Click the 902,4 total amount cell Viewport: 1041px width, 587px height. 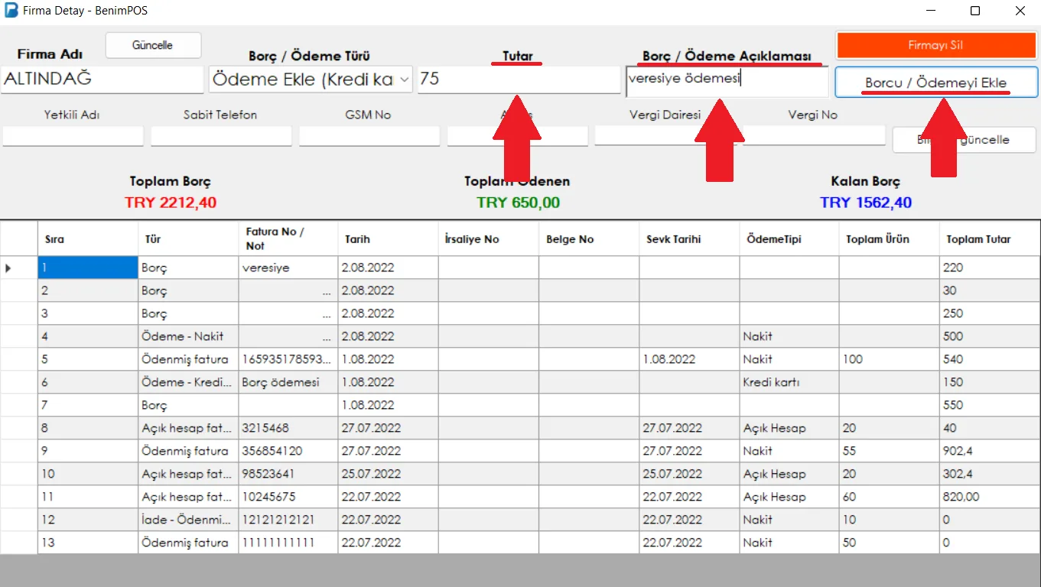tap(990, 451)
